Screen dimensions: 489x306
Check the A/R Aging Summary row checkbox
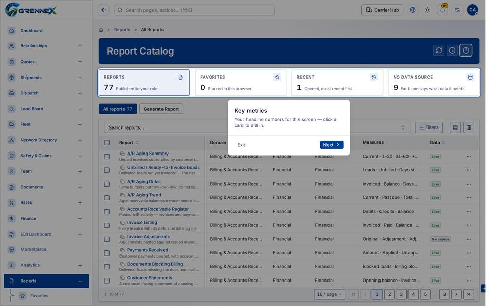coord(106,157)
